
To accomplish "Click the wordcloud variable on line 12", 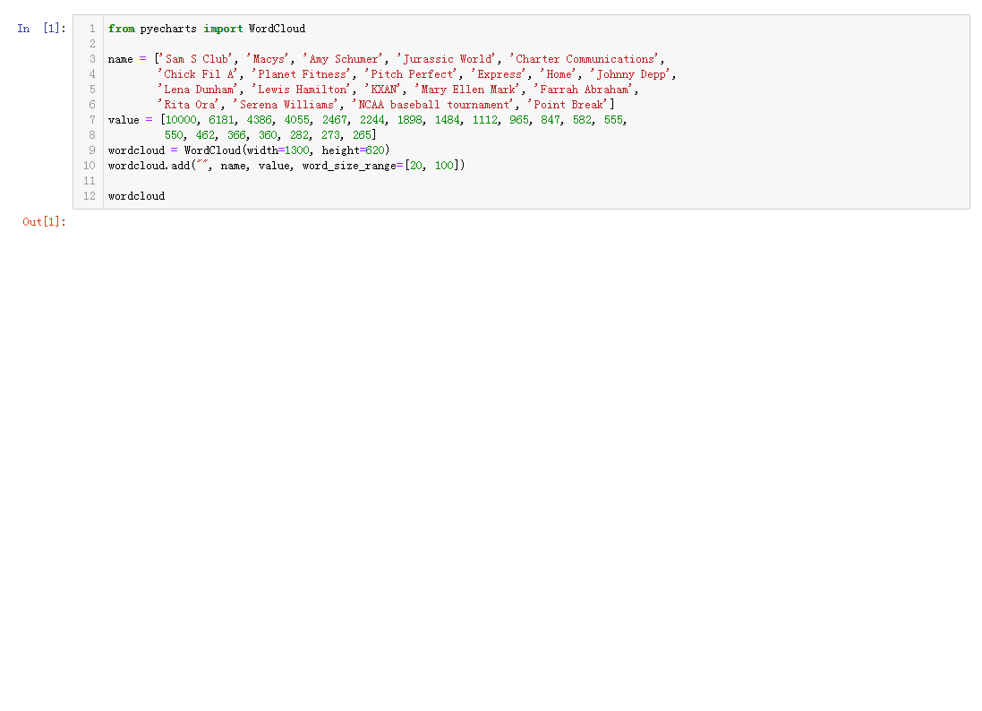I will point(135,196).
